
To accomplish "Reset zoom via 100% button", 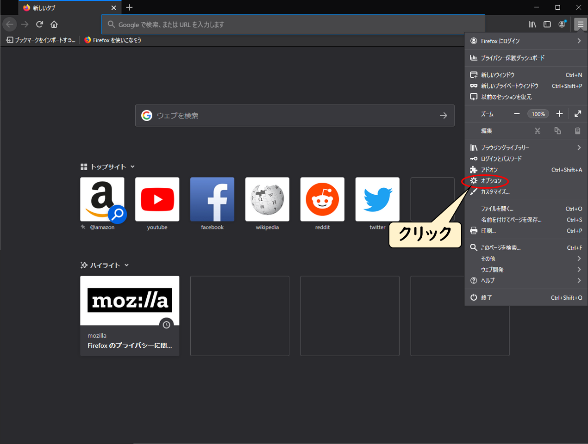I will 538,114.
